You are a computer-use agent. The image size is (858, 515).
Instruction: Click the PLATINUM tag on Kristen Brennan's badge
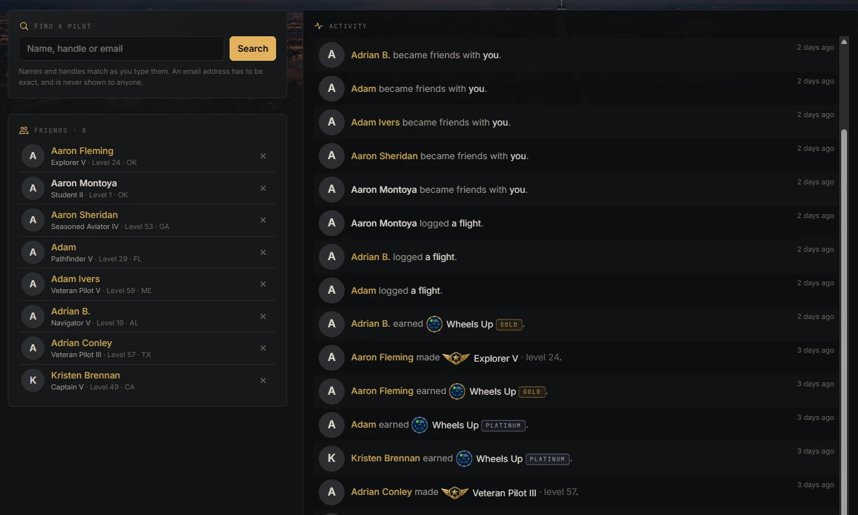click(x=548, y=459)
